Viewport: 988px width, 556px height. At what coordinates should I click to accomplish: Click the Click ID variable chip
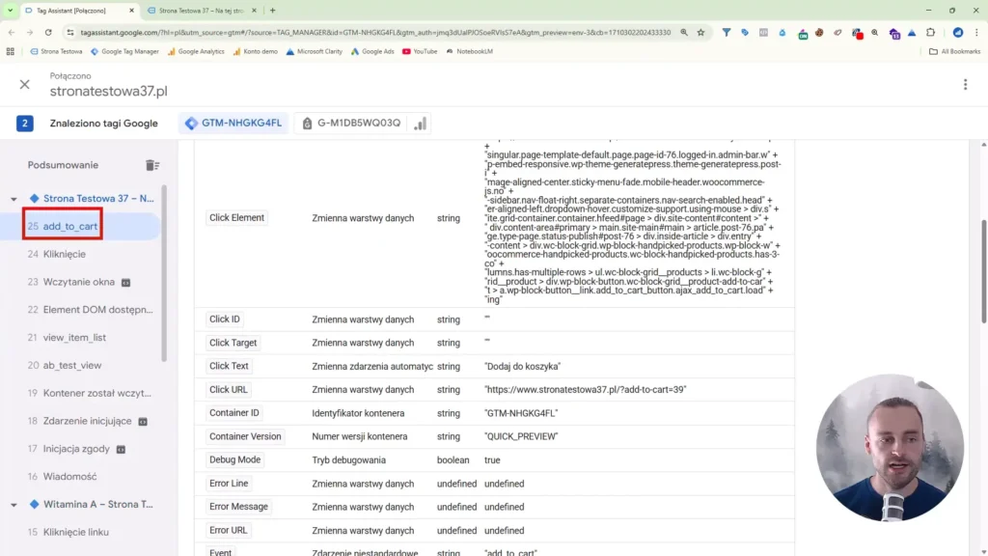click(224, 319)
